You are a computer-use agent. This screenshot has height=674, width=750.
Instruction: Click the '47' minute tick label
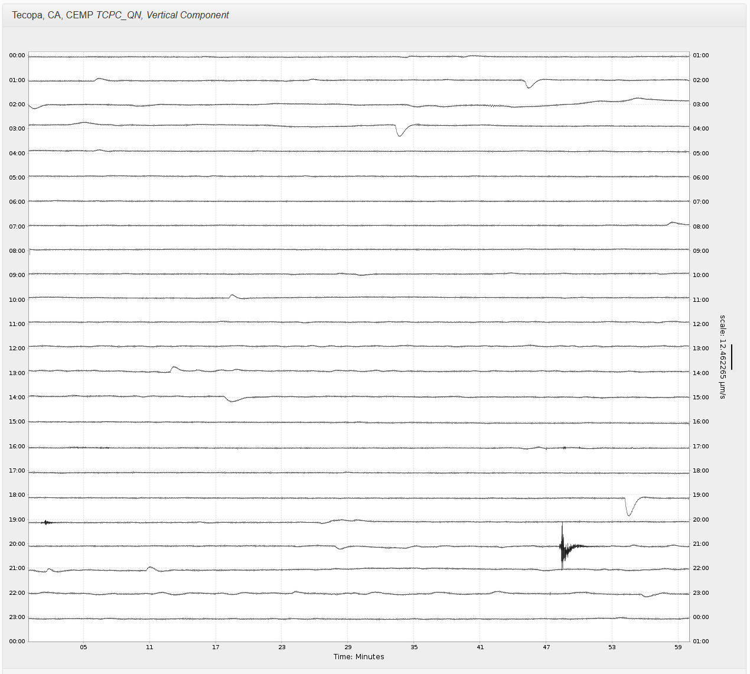546,647
